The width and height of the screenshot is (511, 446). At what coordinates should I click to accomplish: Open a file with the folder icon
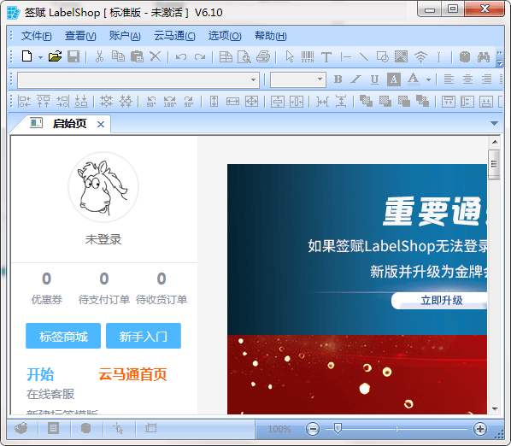click(55, 56)
